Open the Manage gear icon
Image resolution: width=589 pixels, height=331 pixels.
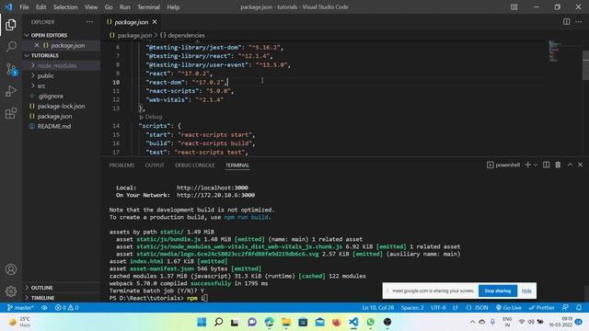pyautogui.click(x=11, y=291)
